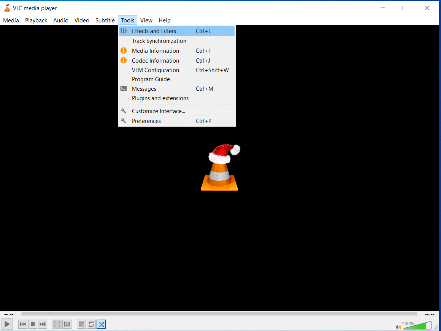The width and height of the screenshot is (441, 331).
Task: Click the wrench icon next to Preferences
Action: [x=123, y=121]
